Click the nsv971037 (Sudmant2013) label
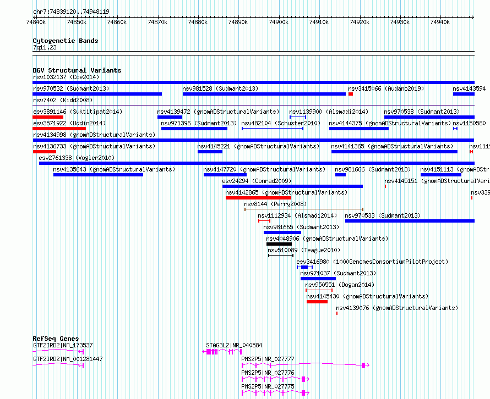490x399 pixels. point(338,273)
